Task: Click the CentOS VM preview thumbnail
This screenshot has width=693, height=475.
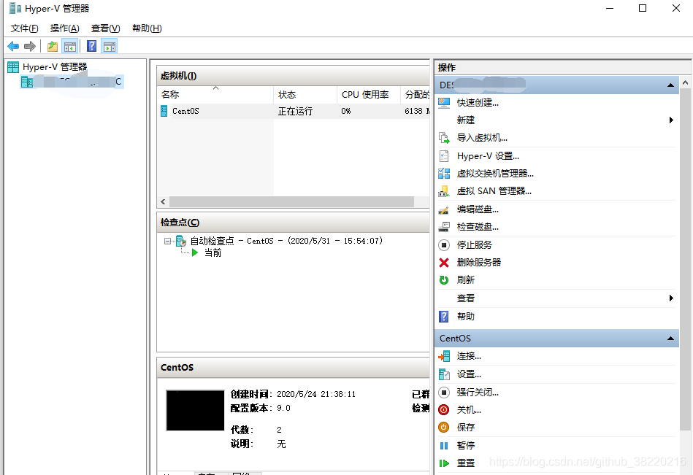Action: tap(195, 410)
